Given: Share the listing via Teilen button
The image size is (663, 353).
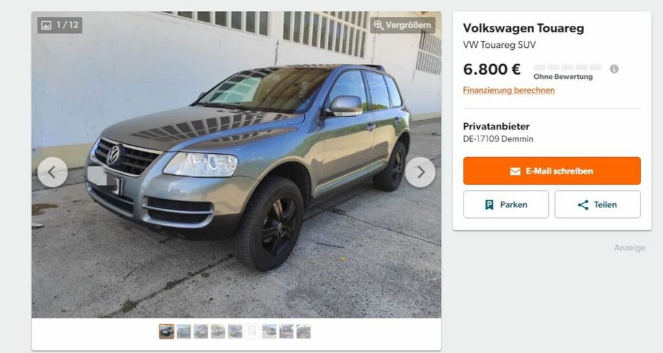Looking at the screenshot, I should (x=598, y=204).
